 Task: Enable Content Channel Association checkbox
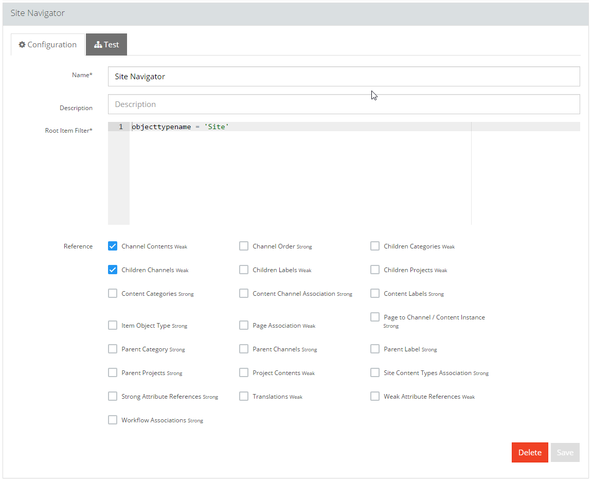244,293
